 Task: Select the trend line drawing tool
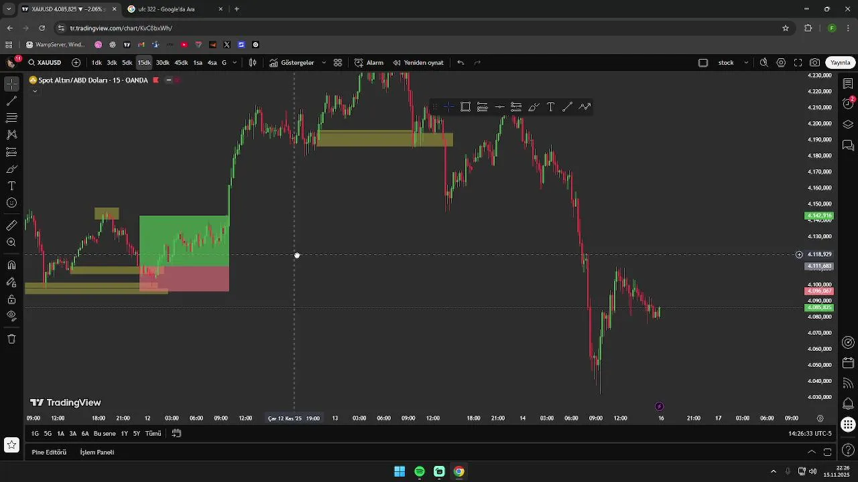[11, 101]
